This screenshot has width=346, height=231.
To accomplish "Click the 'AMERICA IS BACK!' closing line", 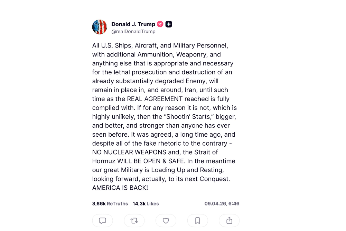I will [120, 188].
